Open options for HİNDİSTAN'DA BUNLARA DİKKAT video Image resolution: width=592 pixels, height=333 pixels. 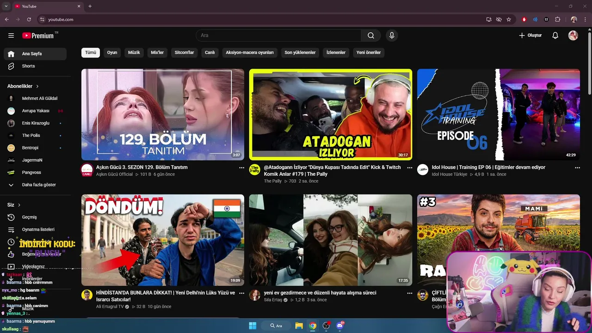pos(241,293)
